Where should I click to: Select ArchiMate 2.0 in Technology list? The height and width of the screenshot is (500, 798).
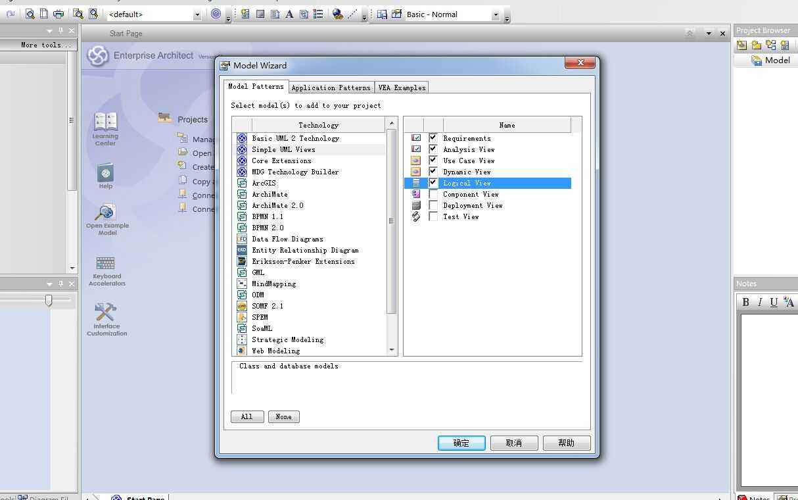(x=277, y=205)
